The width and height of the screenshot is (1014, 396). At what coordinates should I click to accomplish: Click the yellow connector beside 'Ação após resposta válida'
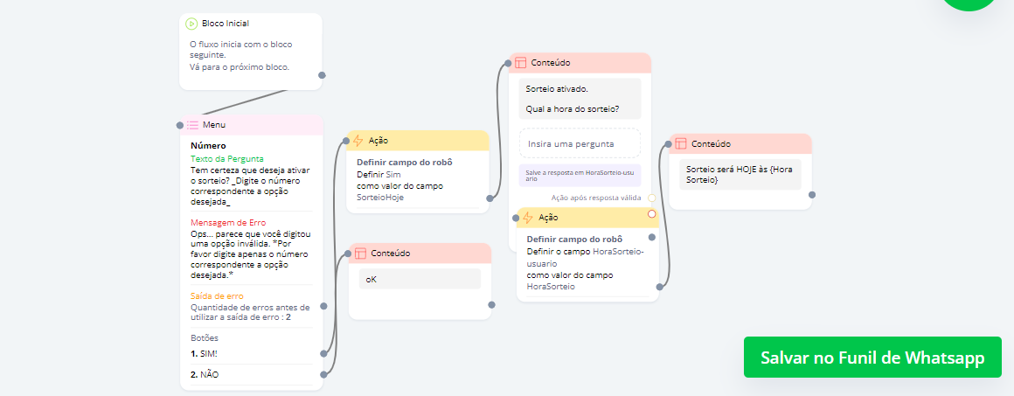tap(651, 198)
